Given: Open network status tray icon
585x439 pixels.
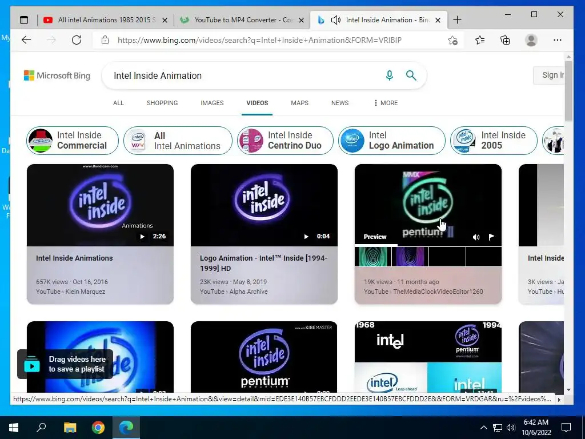Looking at the screenshot, I should 498,428.
